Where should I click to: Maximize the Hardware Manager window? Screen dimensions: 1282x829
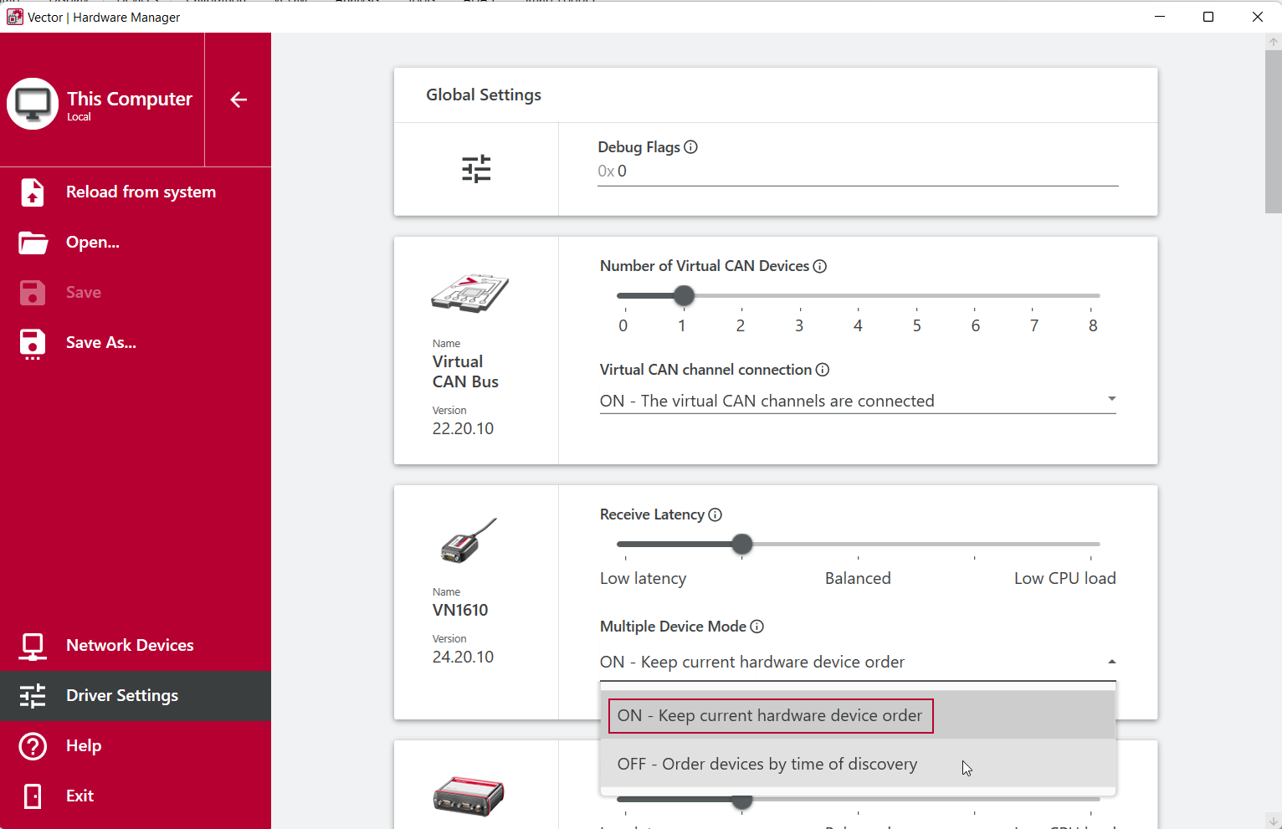1208,17
